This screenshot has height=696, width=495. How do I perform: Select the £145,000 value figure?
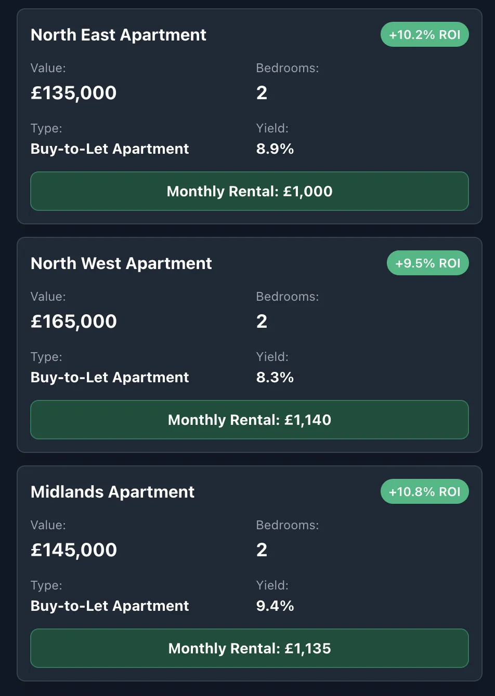point(73,550)
